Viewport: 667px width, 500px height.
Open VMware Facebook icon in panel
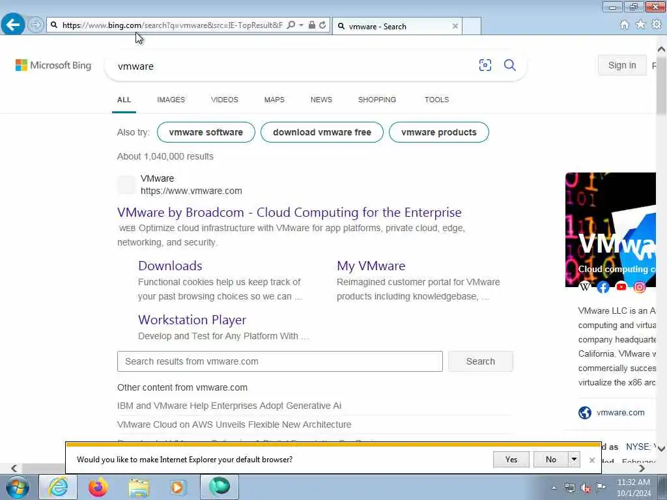[603, 287]
